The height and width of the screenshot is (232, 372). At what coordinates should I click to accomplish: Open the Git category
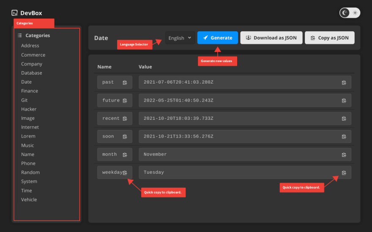24,100
